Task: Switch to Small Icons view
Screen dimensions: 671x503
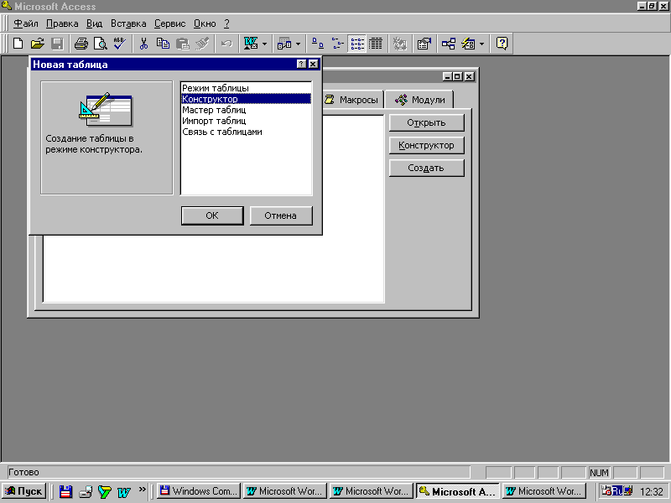Action: point(337,44)
